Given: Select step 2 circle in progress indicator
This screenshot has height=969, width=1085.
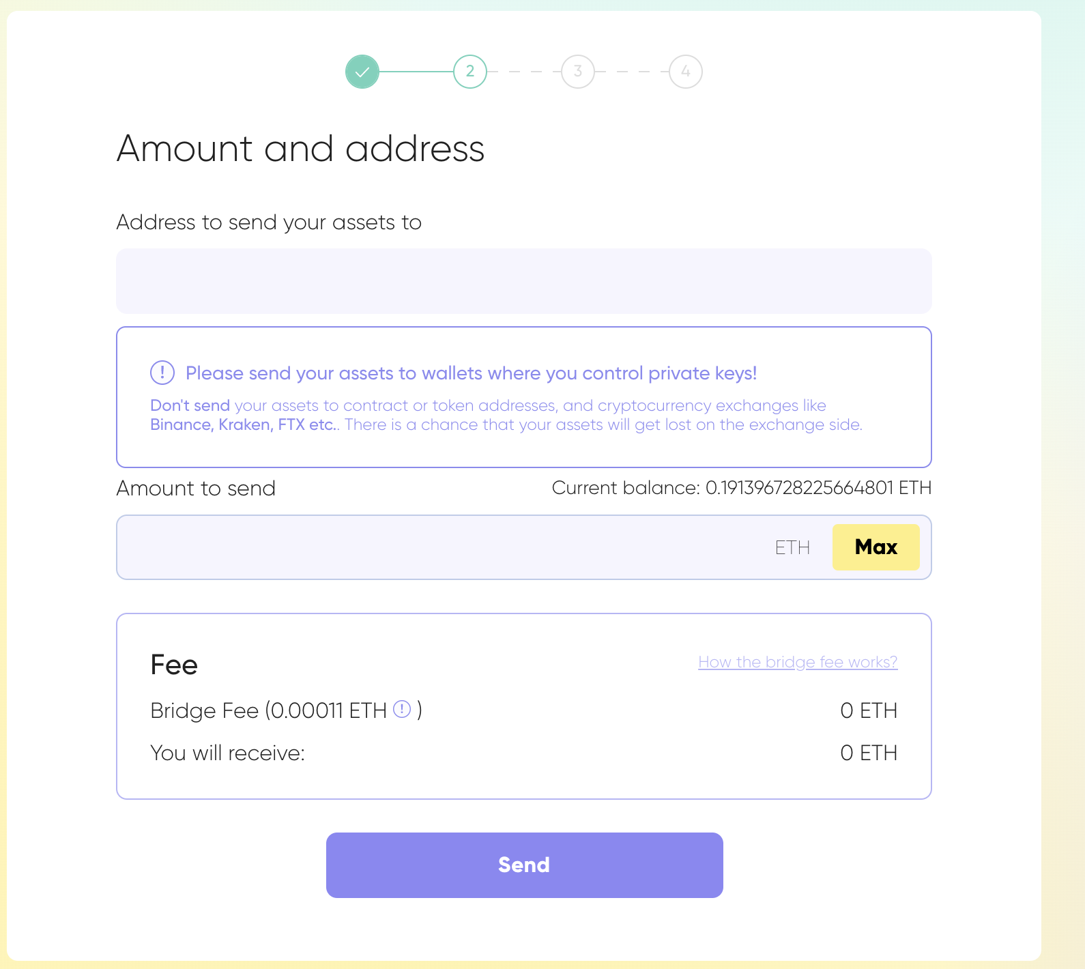Looking at the screenshot, I should click(x=470, y=72).
